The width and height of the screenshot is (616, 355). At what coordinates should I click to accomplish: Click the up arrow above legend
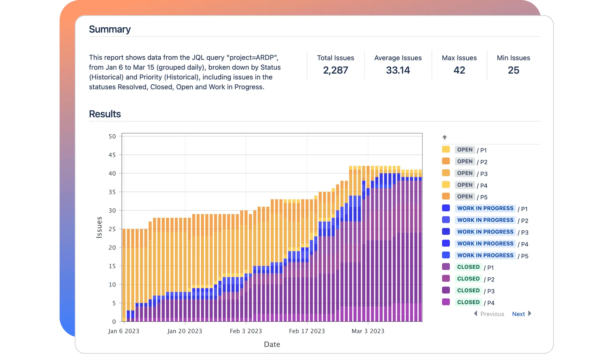(x=445, y=137)
